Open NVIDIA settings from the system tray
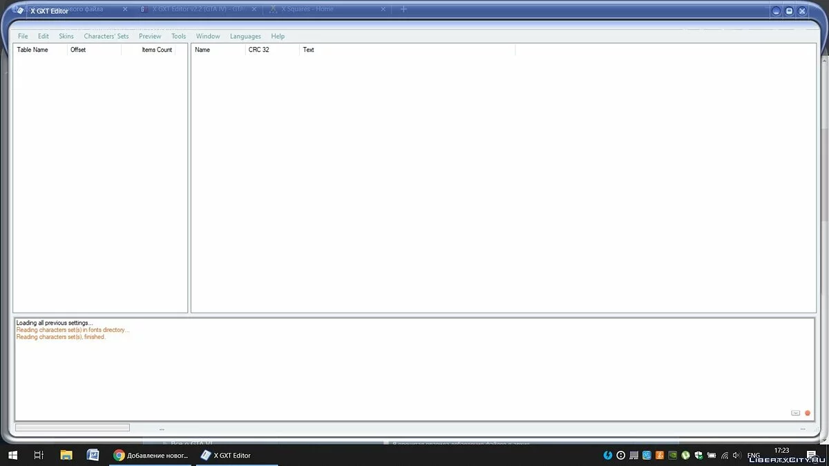 [671, 455]
